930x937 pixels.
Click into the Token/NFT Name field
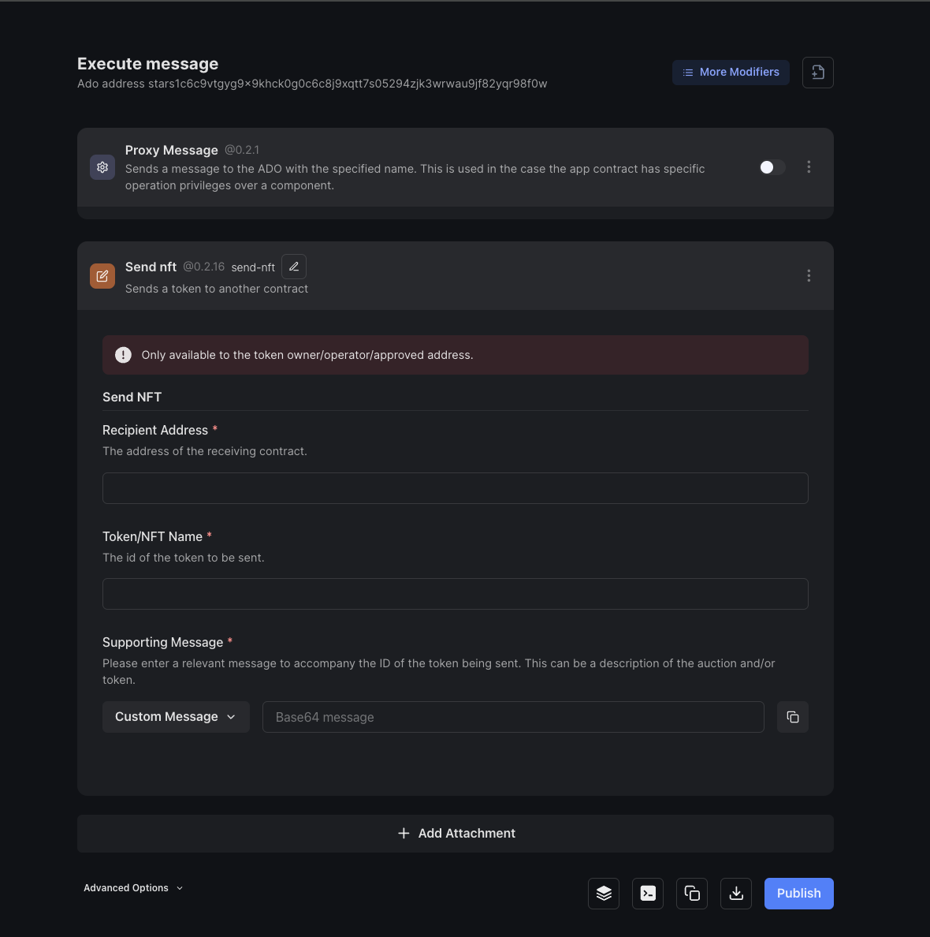point(456,594)
